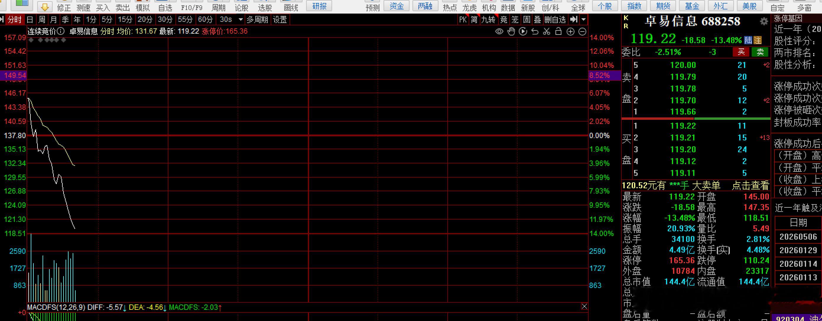Collapse left panel arrow beside 分时

coord(2,19)
